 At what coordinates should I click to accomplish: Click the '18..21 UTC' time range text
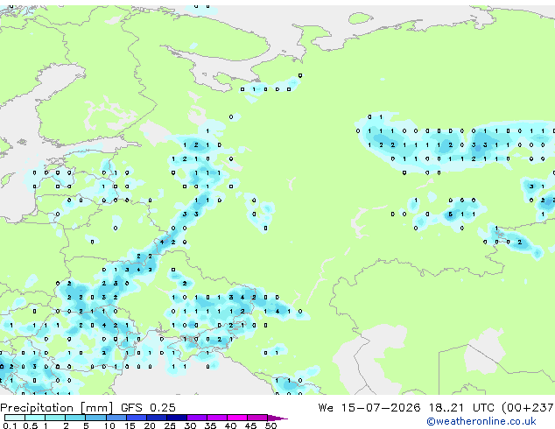click(464, 407)
